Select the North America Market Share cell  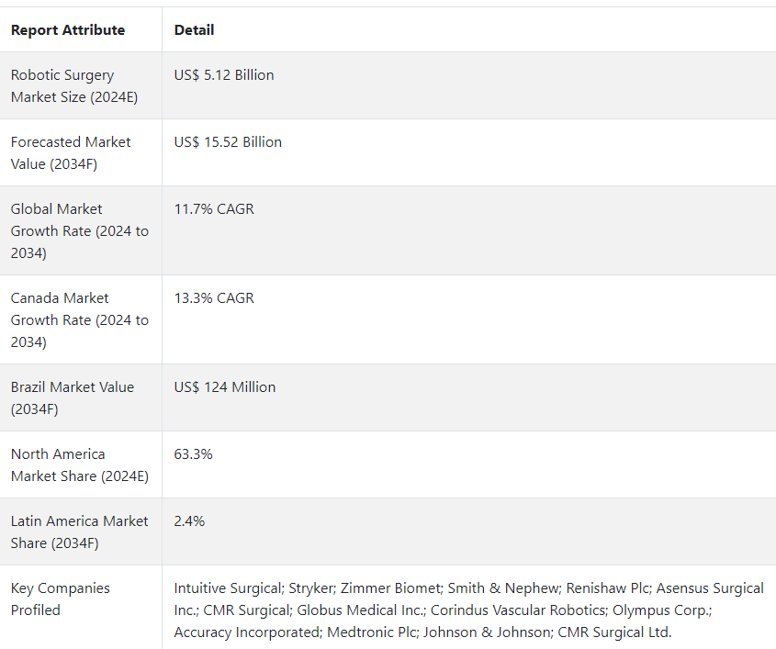[x=80, y=465]
